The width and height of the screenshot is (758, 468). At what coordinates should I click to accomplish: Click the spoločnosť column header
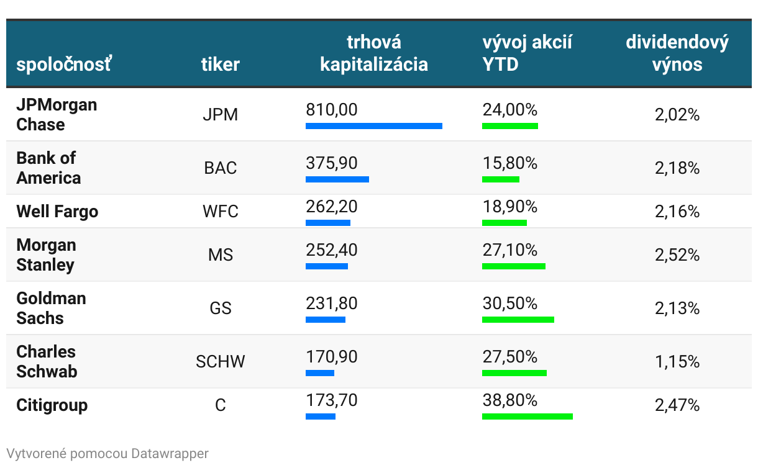pyautogui.click(x=63, y=64)
